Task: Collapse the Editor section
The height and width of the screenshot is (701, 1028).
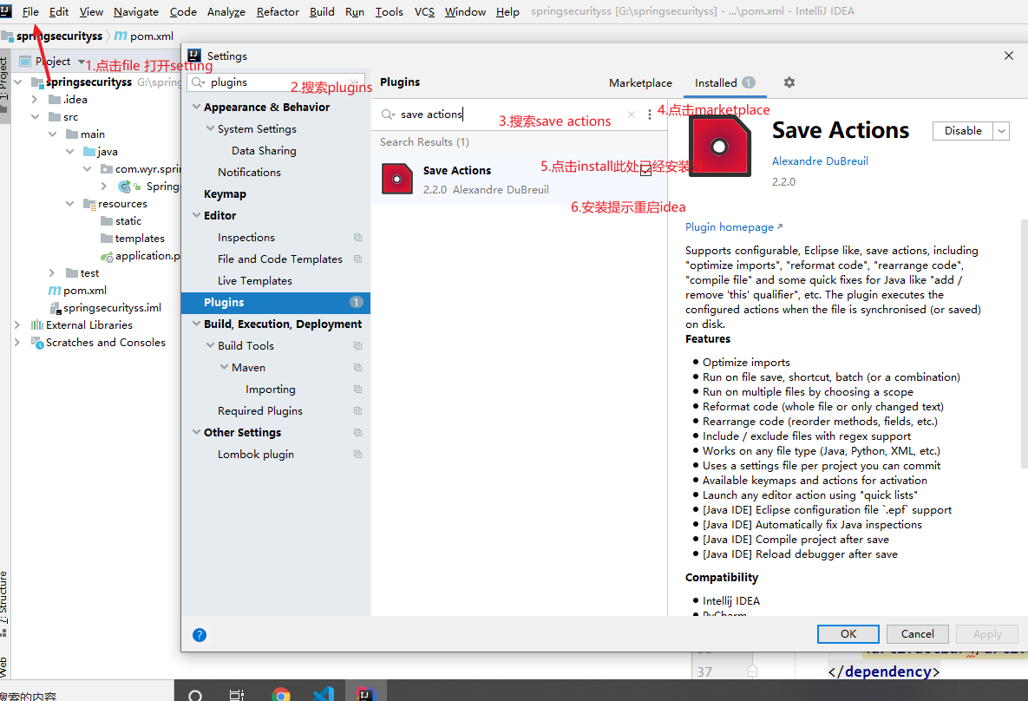Action: [x=197, y=215]
